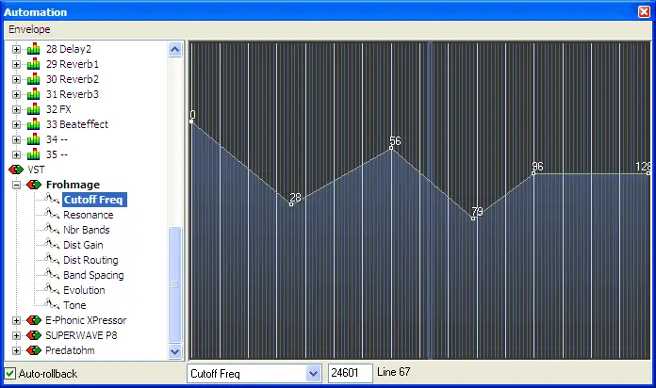The width and height of the screenshot is (656, 388).
Task: Click the mixer icon beside 28 Delay2
Action: [34, 49]
